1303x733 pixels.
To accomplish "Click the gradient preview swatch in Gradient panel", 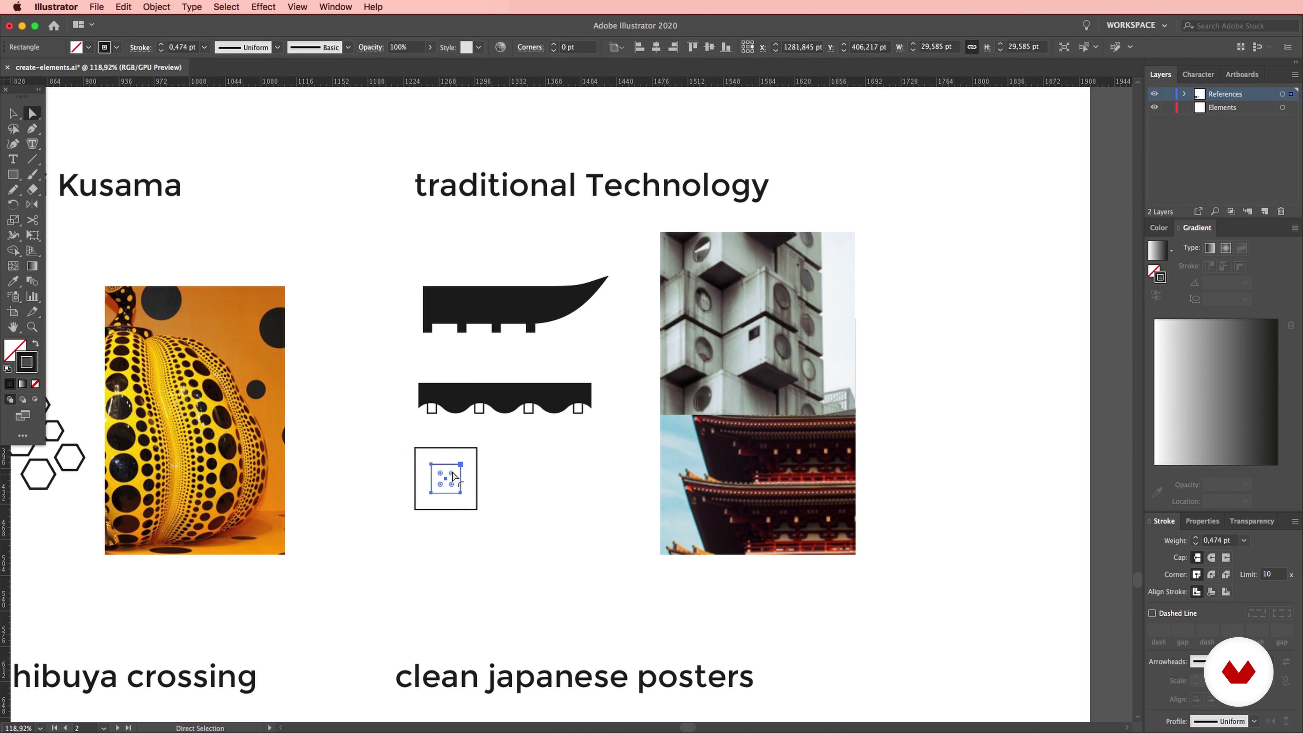I will click(1157, 250).
